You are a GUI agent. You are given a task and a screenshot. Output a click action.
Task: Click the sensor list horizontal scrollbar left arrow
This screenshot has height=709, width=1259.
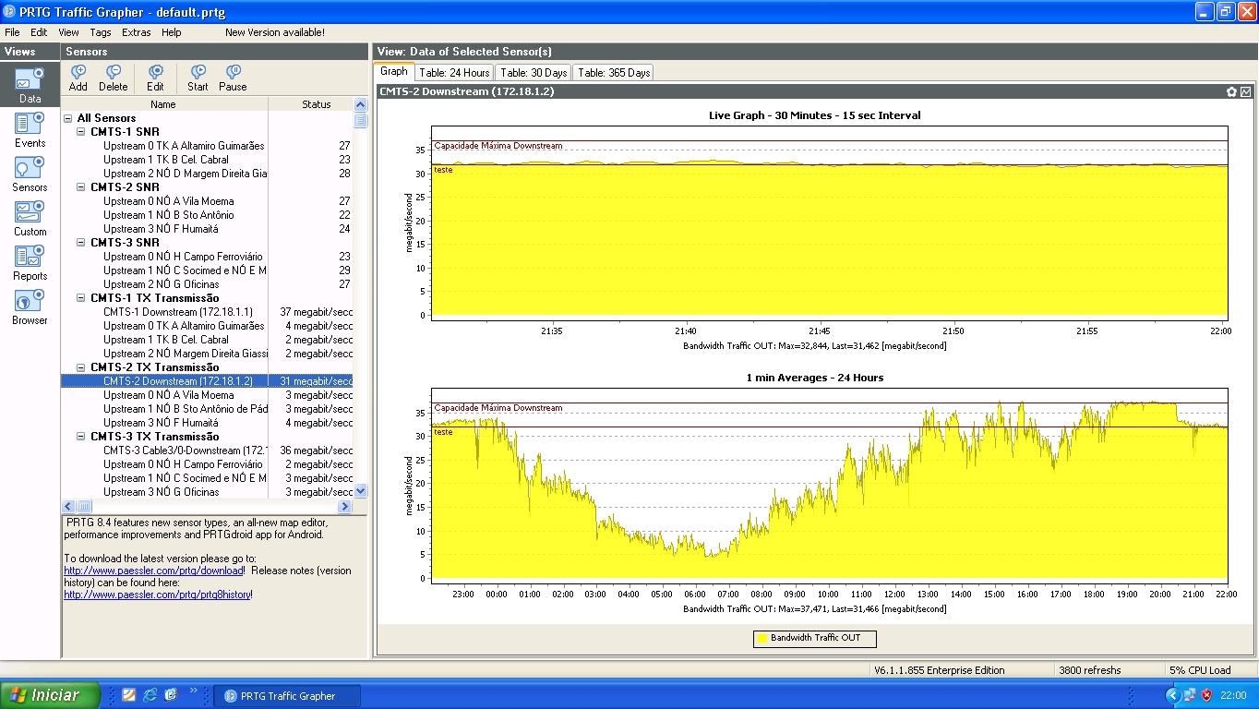(x=68, y=506)
